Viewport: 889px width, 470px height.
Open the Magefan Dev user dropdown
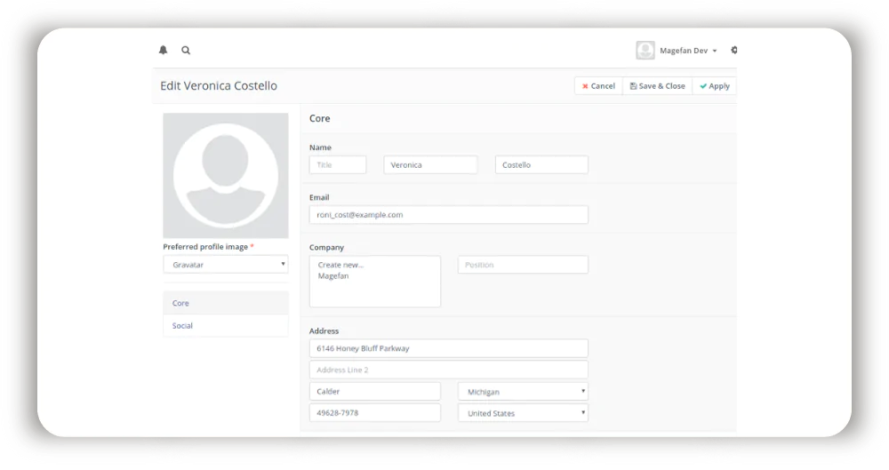[x=688, y=51]
